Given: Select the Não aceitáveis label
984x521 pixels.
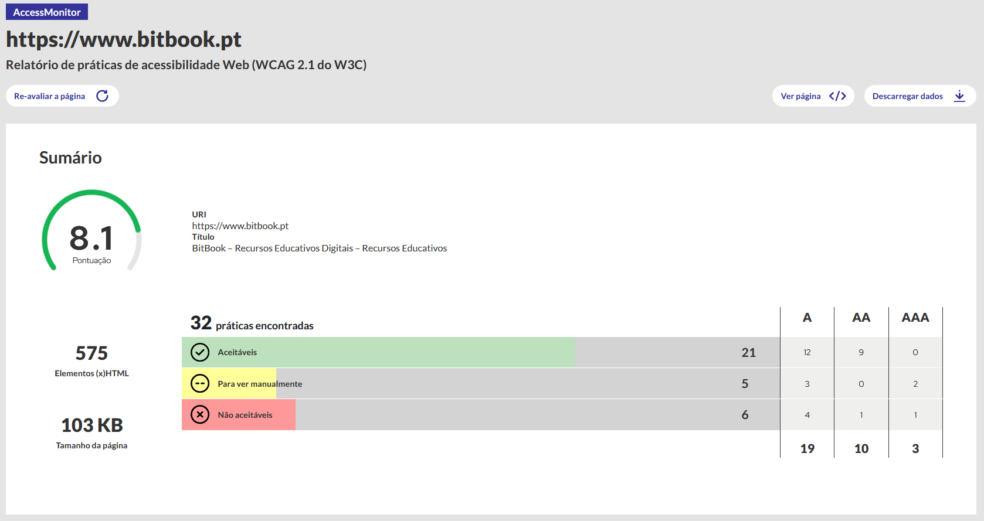Looking at the screenshot, I should pyautogui.click(x=245, y=415).
